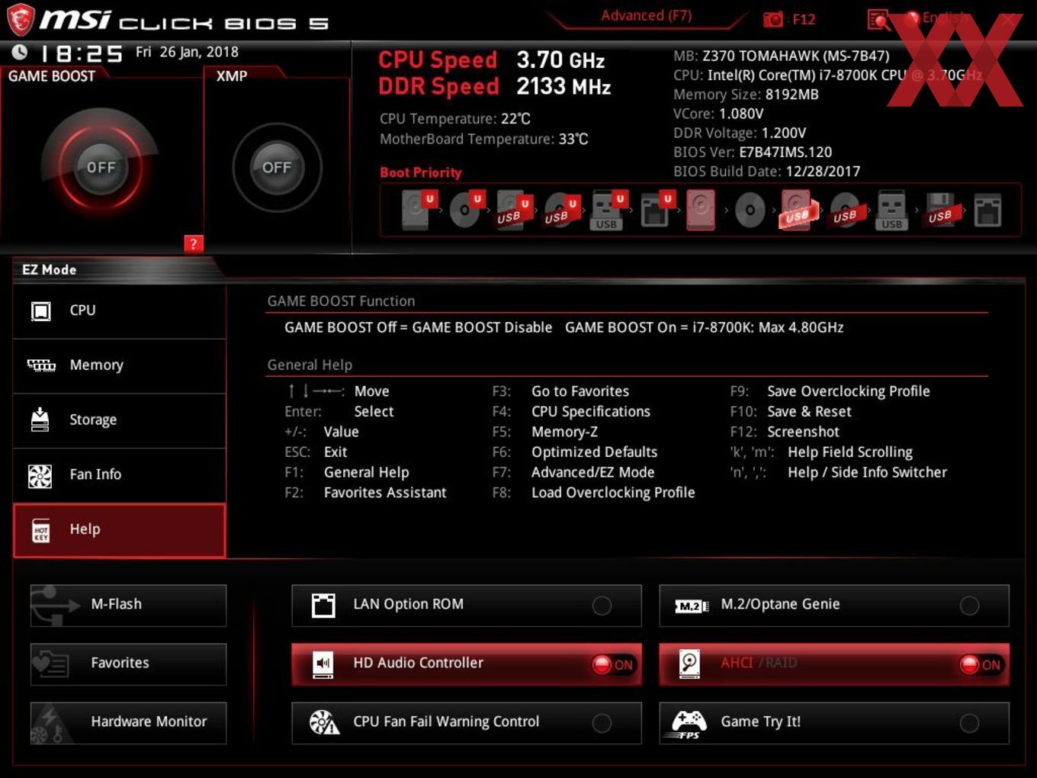The width and height of the screenshot is (1037, 778).
Task: Click the Fan Info fan icon
Action: 40,476
